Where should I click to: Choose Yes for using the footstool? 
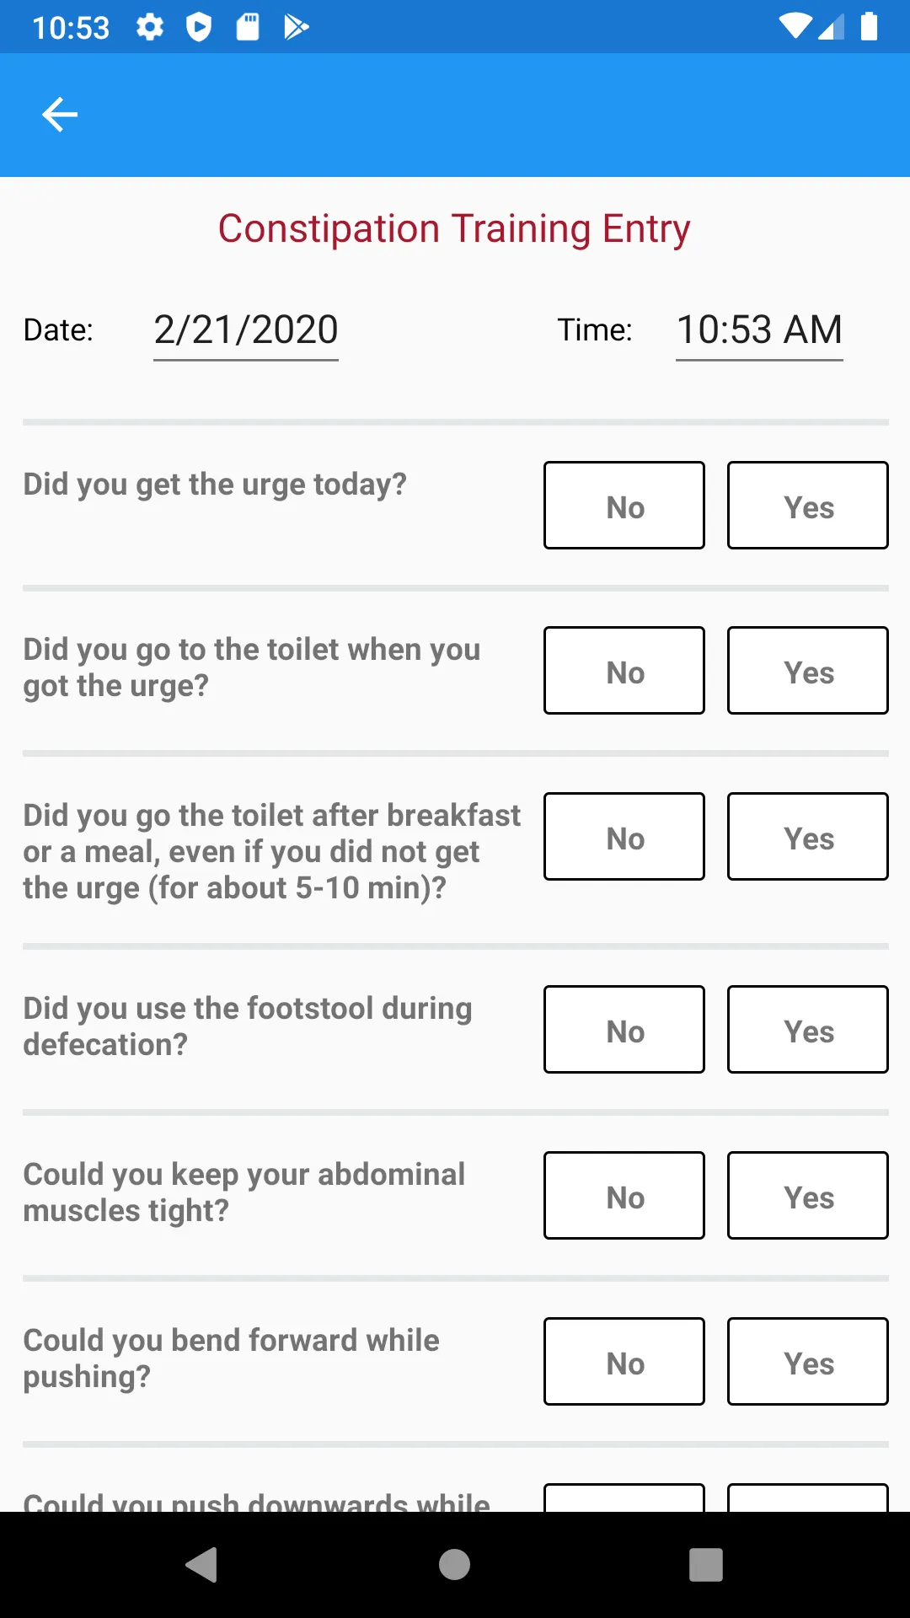[x=808, y=1030]
